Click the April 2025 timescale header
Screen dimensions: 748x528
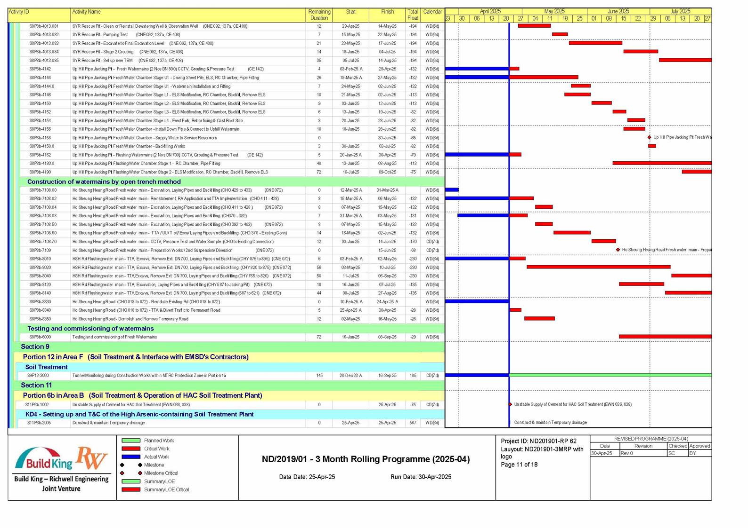coord(490,11)
